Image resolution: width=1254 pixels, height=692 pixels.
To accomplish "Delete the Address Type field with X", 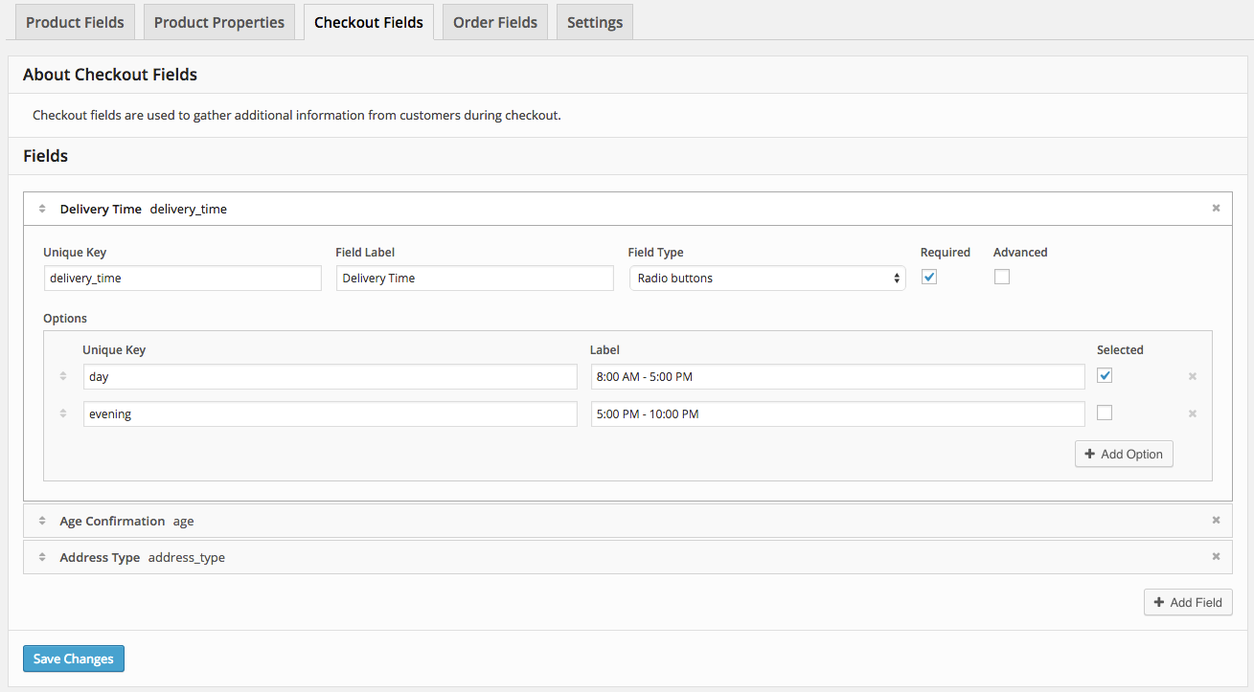I will (1216, 557).
